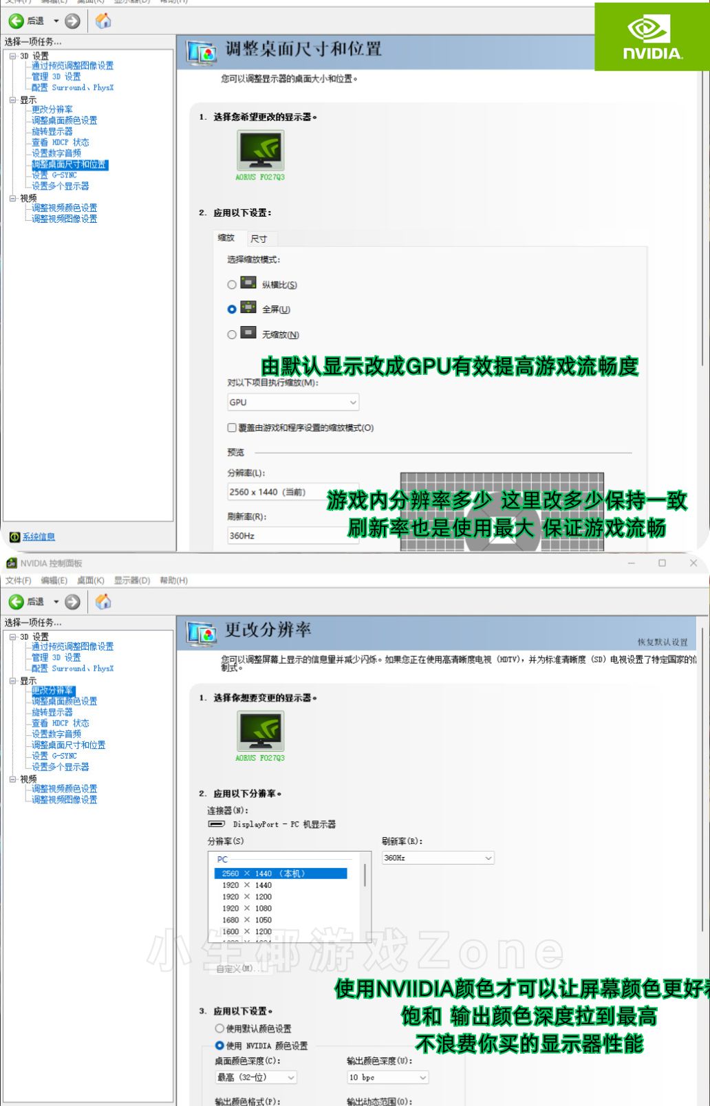Open the 刷新率 360Hz dropdown on 更改分辨率 page

[x=438, y=858]
